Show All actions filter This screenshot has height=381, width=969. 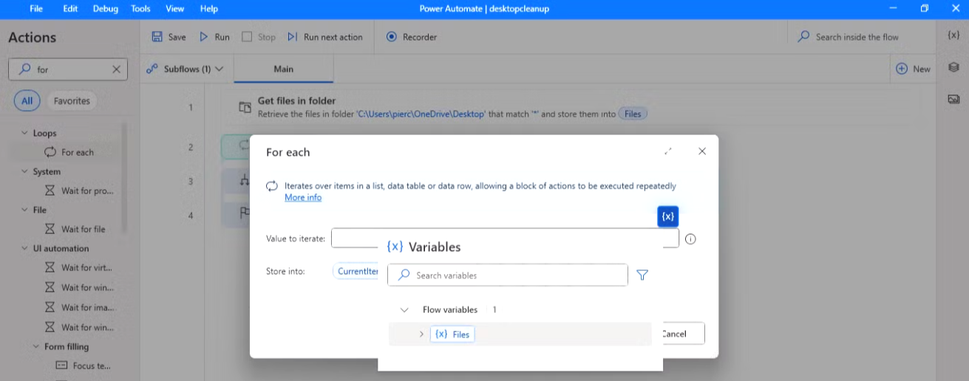27,101
